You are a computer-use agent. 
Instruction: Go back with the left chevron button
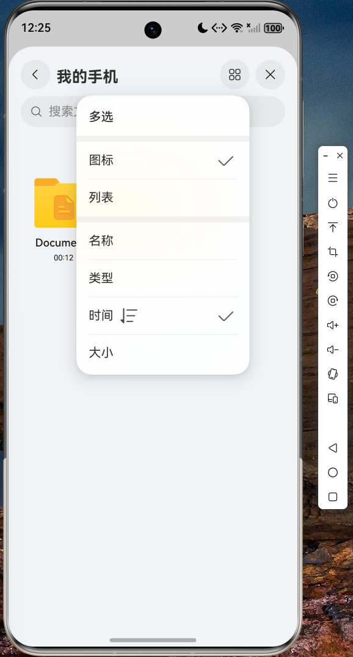[35, 75]
